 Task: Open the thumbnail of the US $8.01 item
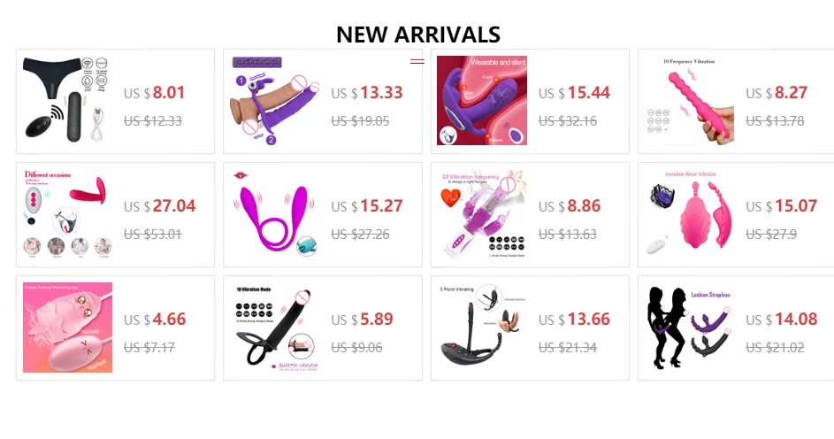coord(67,101)
